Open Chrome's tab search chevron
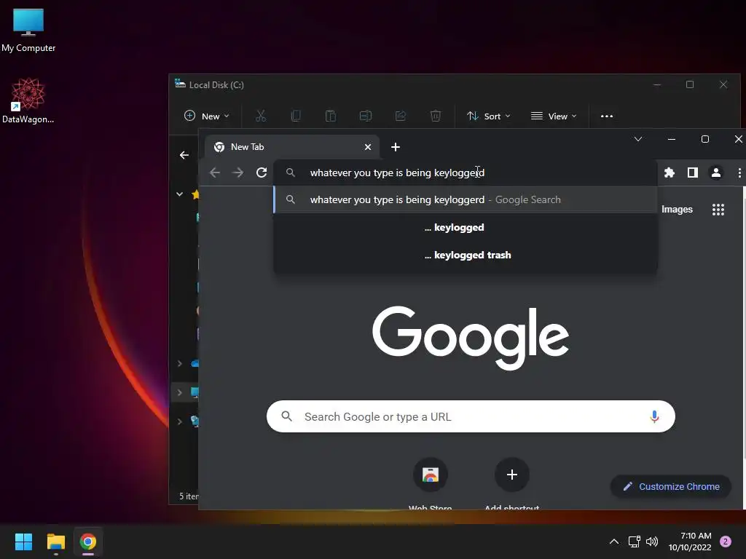 click(638, 139)
